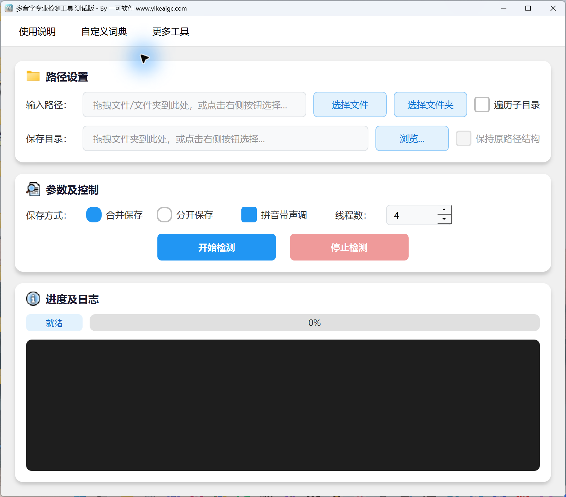Click the 选择文件 button
Screen dimensions: 566x497
coord(350,104)
